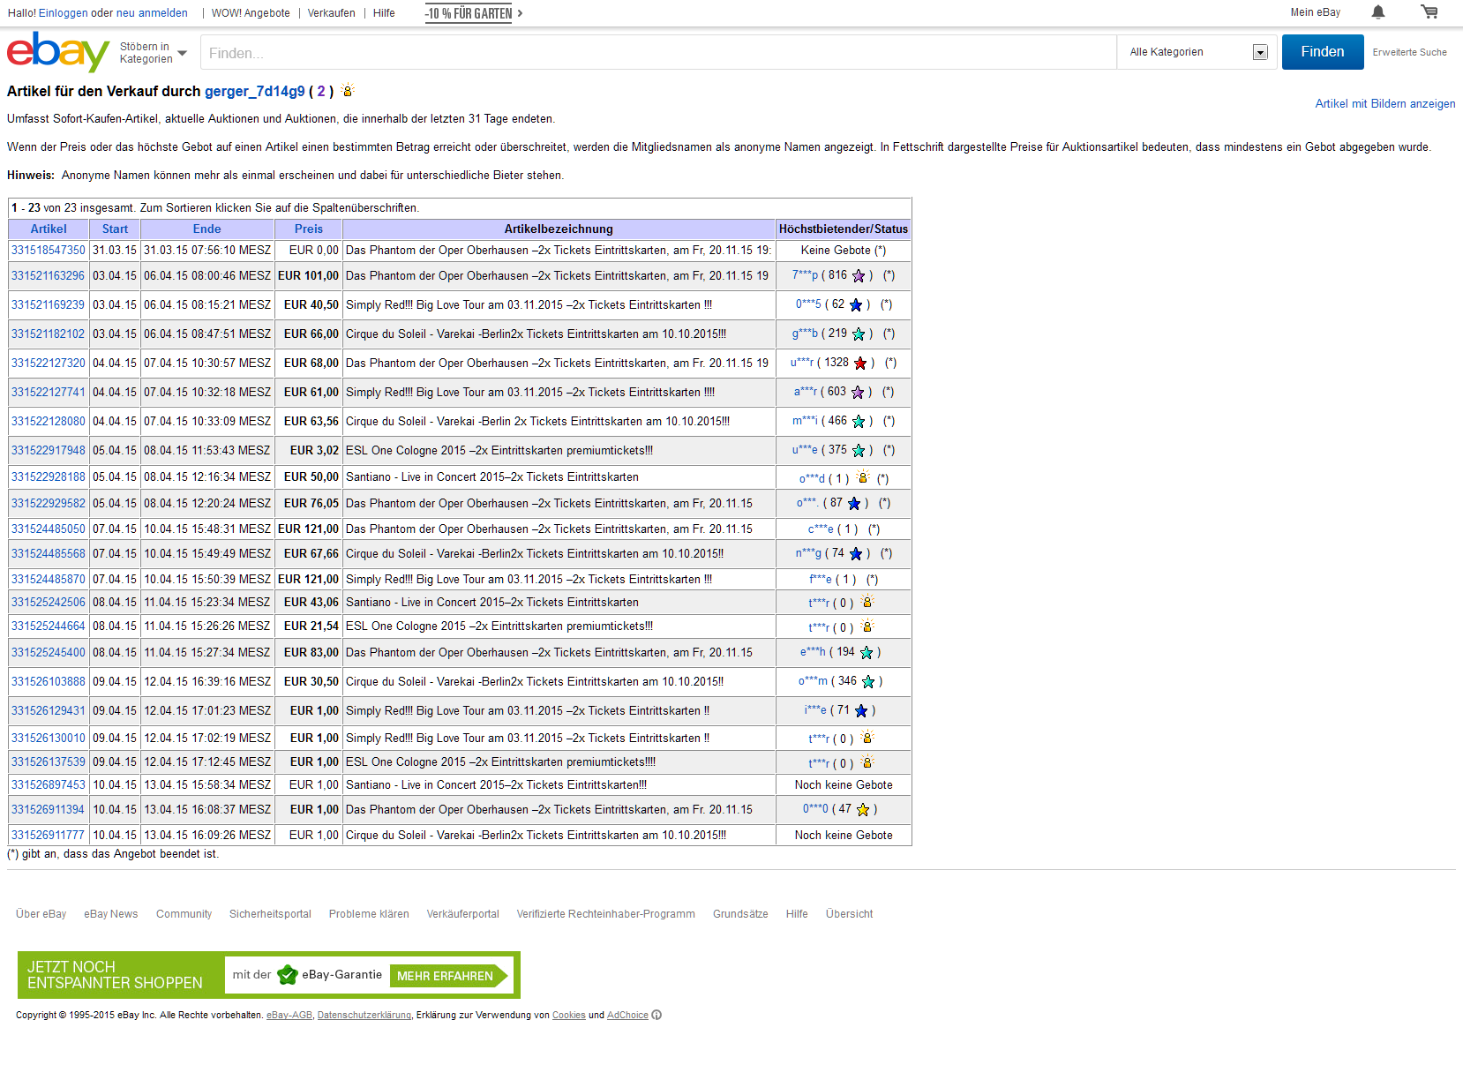Click blue star next to bidder i***e
The height and width of the screenshot is (1065, 1463).
click(861, 711)
